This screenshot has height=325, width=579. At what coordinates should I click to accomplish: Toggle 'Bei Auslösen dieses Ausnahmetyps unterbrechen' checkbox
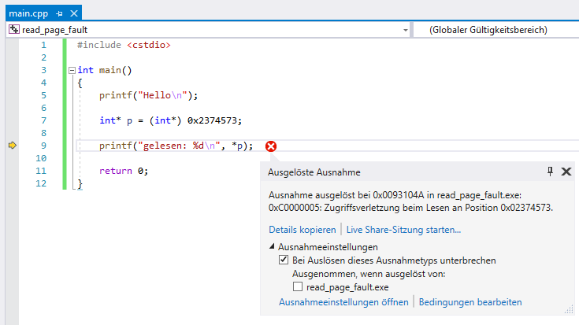point(284,260)
